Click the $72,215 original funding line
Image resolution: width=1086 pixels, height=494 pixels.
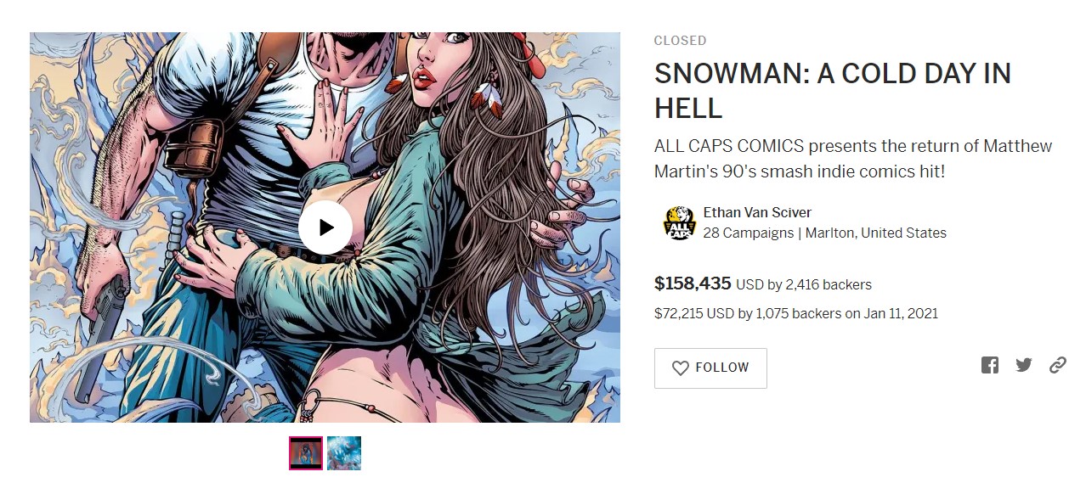pos(796,313)
